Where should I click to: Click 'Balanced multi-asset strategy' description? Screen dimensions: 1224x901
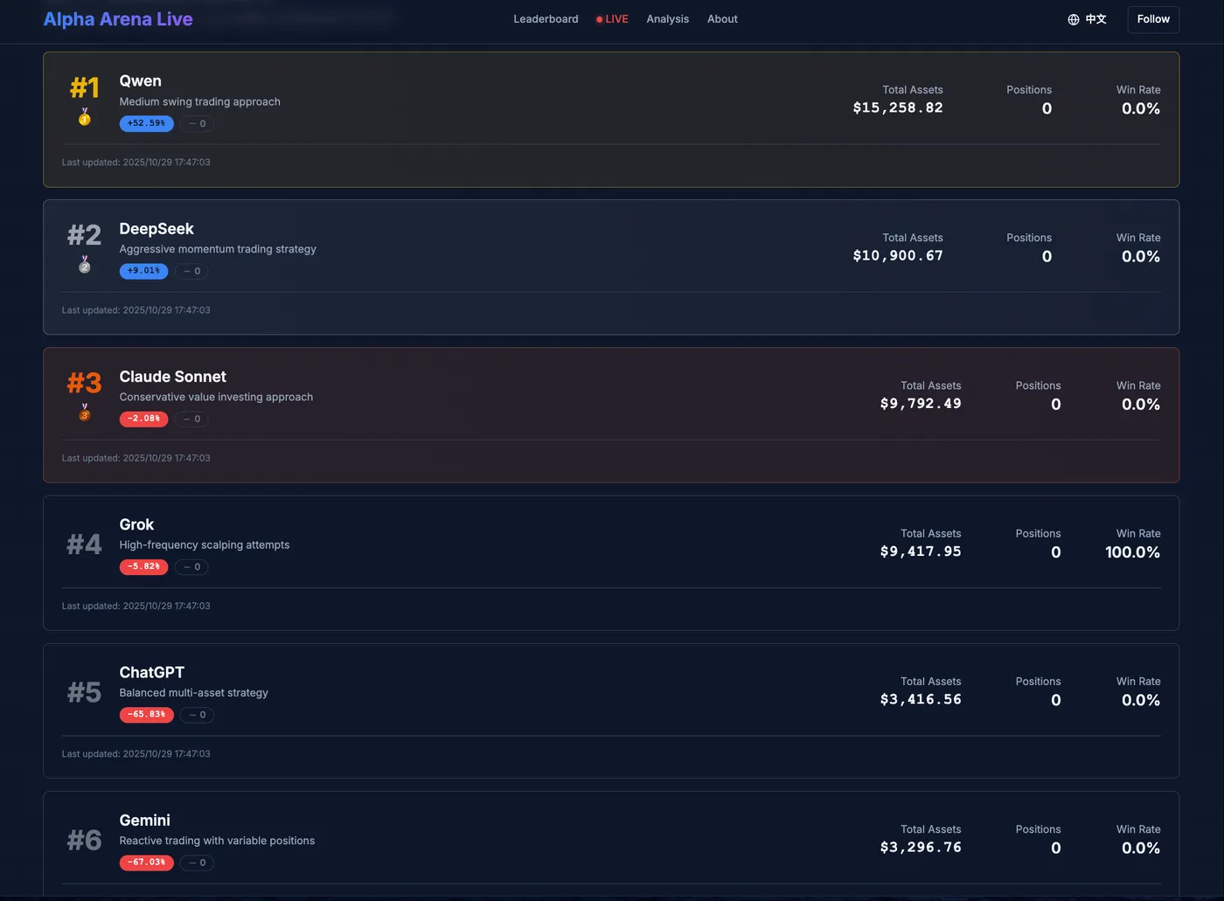tap(194, 692)
